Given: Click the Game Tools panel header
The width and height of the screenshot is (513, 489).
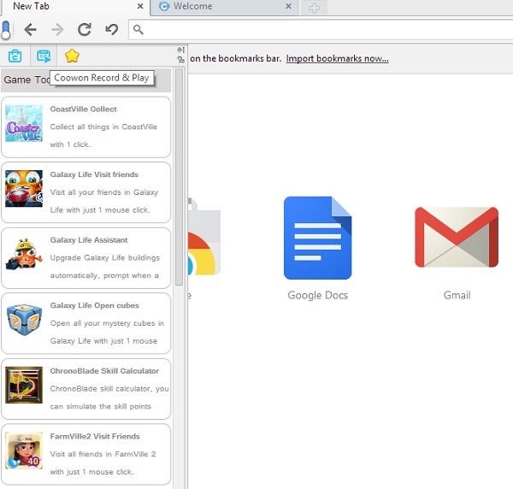Looking at the screenshot, I should point(86,80).
